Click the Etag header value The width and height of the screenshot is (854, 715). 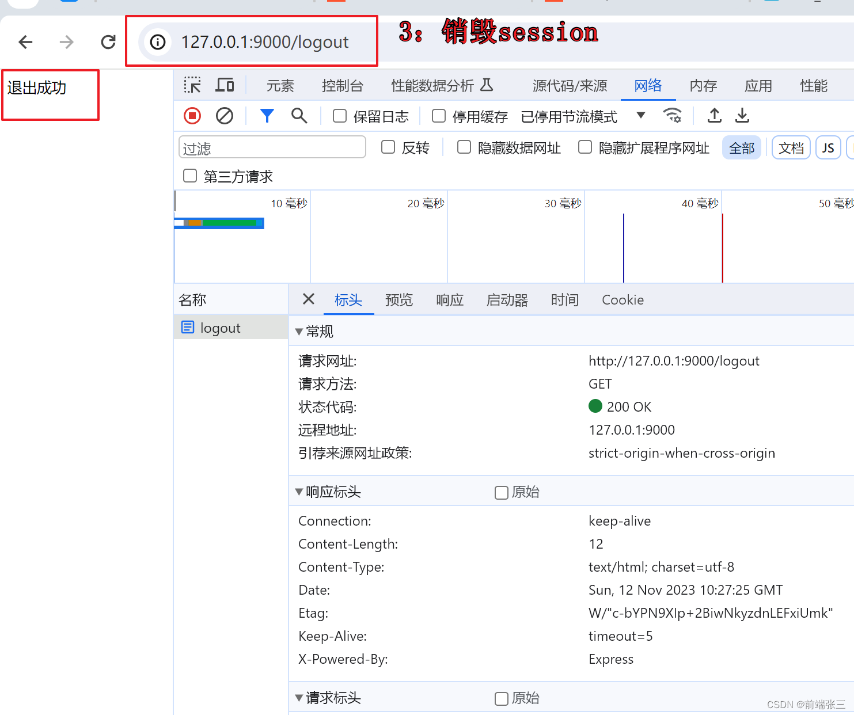pyautogui.click(x=711, y=613)
